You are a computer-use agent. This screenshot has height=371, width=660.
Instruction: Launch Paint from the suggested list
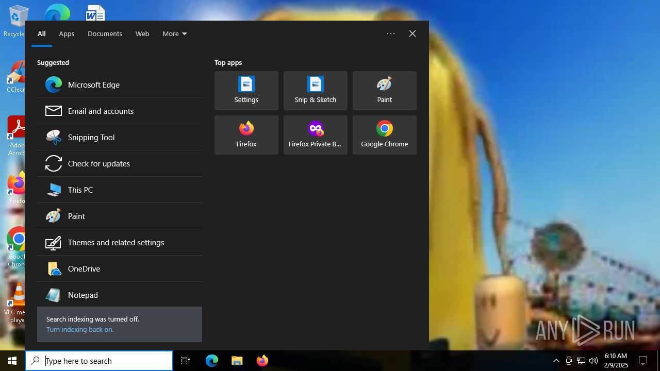tap(120, 216)
